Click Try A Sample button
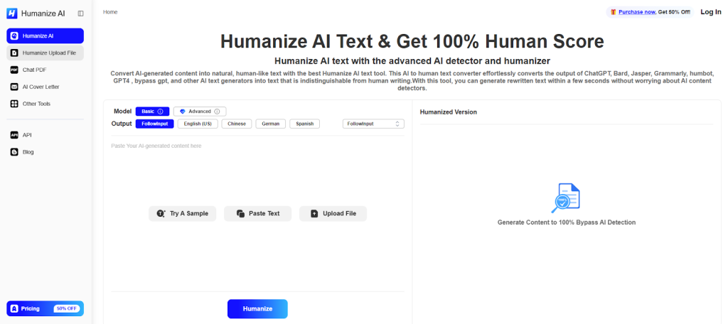This screenshot has height=324, width=728. [183, 213]
